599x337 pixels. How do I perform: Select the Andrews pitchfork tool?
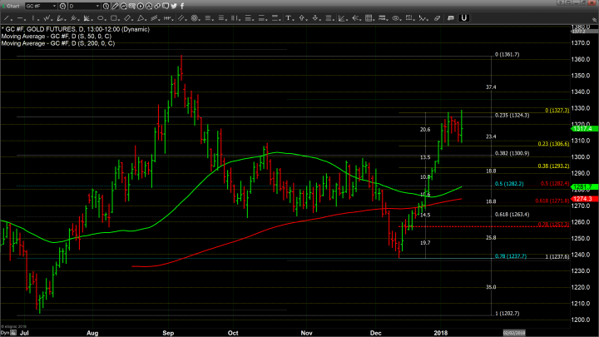(x=73, y=18)
